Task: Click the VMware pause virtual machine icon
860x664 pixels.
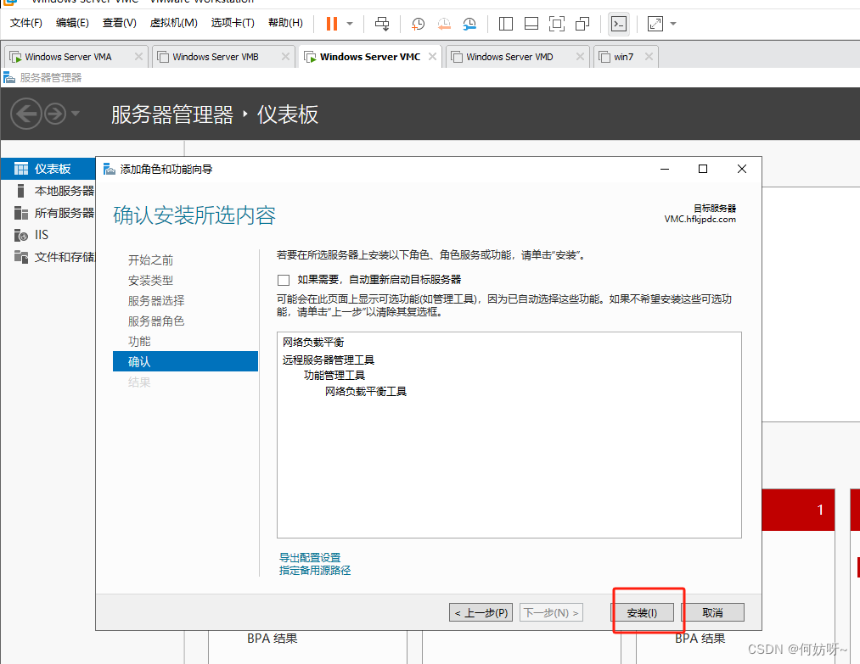Action: point(331,24)
